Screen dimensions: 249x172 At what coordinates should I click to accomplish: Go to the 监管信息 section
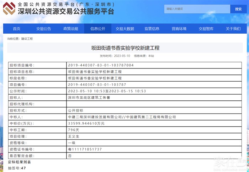coord(152,29)
